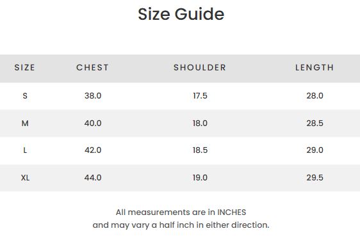Click the 17.5 shoulder value
Viewport: 360px width, 247px height.
[x=200, y=95]
